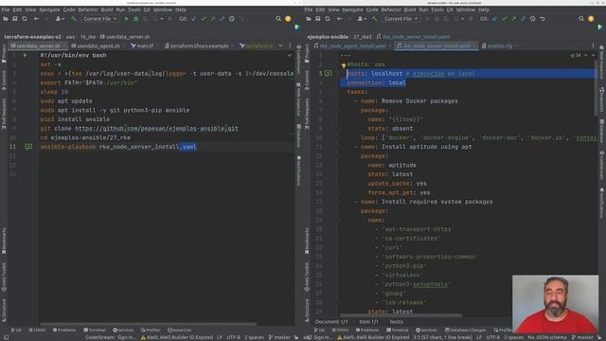Switch to rke_node_agent_install.yaml tab

point(352,46)
